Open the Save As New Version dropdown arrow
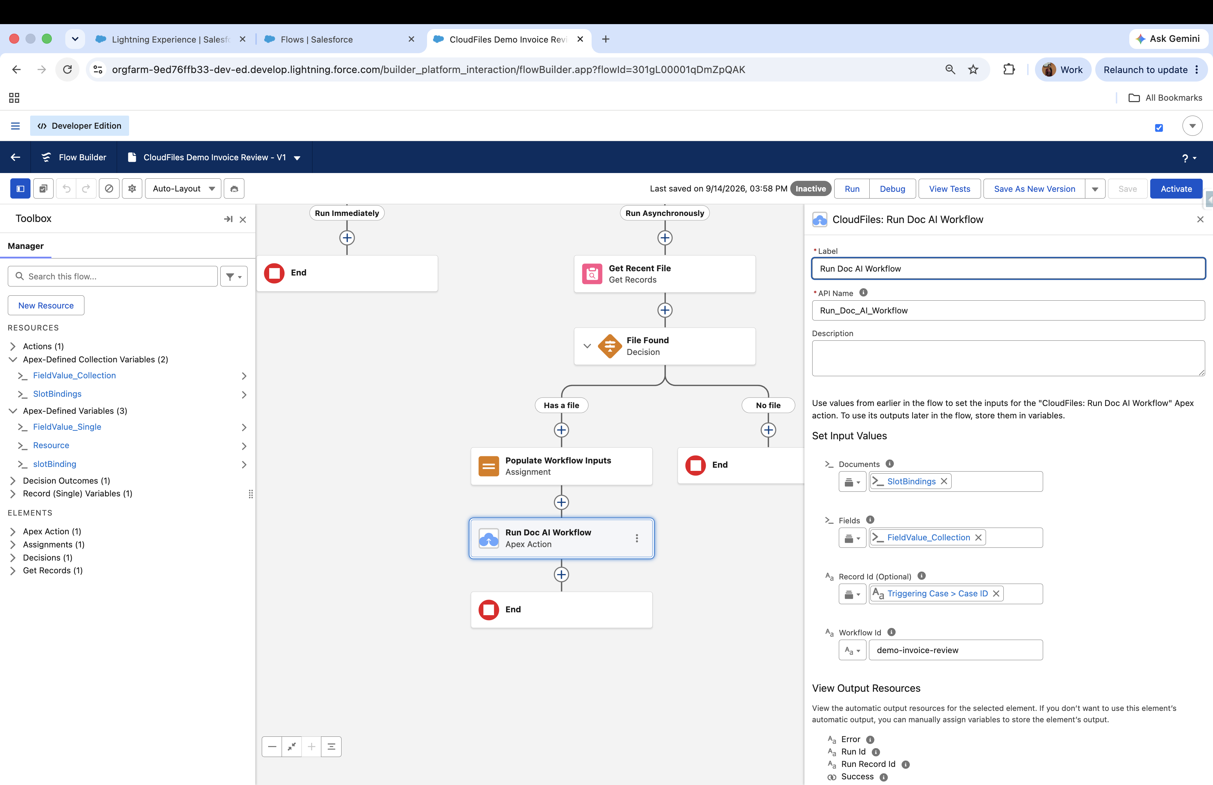The image size is (1213, 785). (1095, 189)
